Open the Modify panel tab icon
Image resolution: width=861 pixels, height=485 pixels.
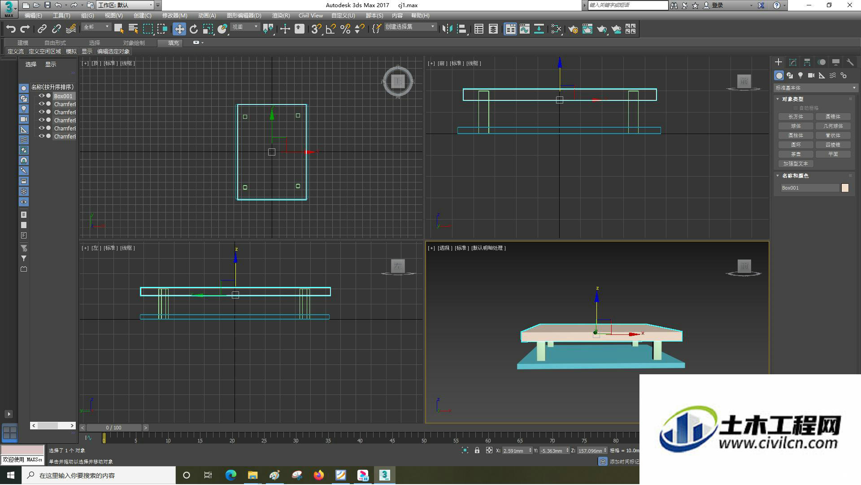point(793,62)
